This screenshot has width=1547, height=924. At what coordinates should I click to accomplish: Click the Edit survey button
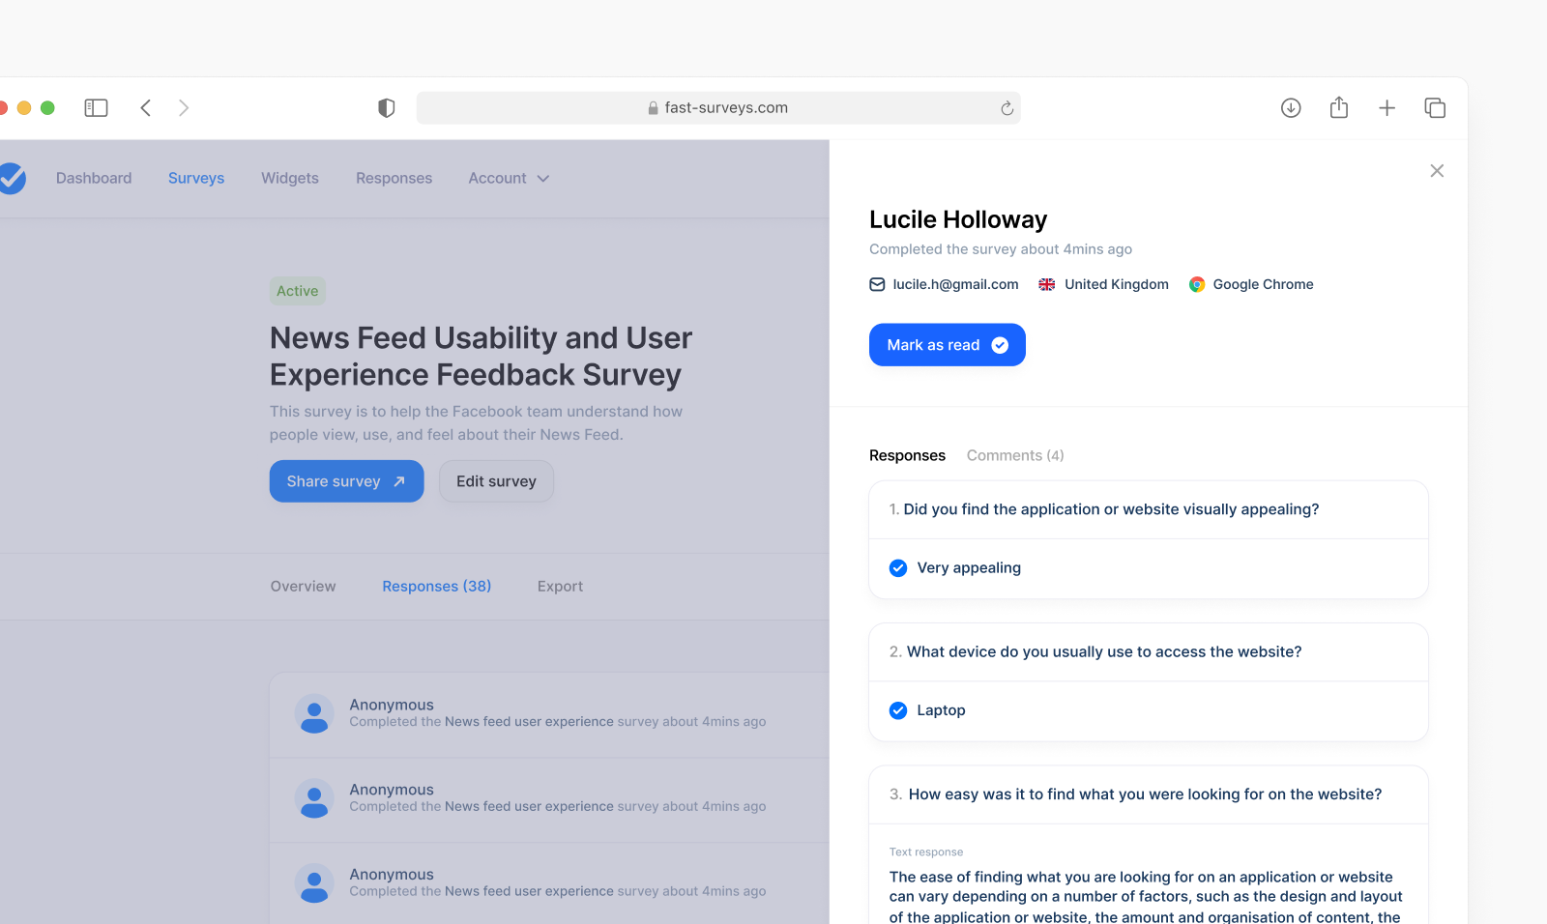[496, 481]
